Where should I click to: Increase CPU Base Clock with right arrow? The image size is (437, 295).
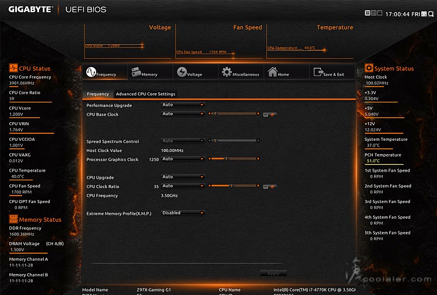tap(258, 113)
